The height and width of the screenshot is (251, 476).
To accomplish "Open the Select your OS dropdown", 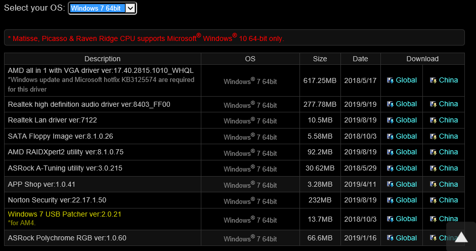I will point(102,8).
